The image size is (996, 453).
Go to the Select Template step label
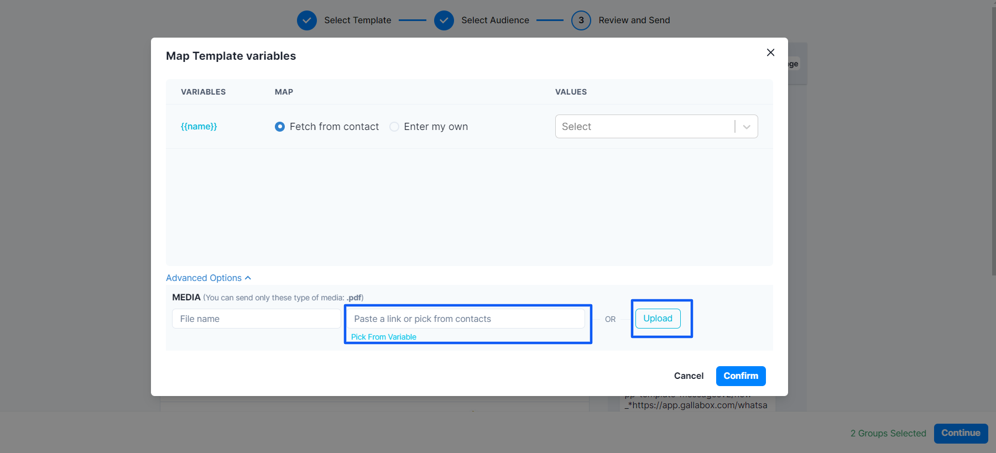click(x=357, y=20)
